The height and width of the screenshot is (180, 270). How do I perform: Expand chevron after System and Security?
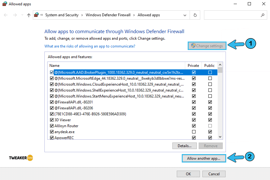click(82, 15)
